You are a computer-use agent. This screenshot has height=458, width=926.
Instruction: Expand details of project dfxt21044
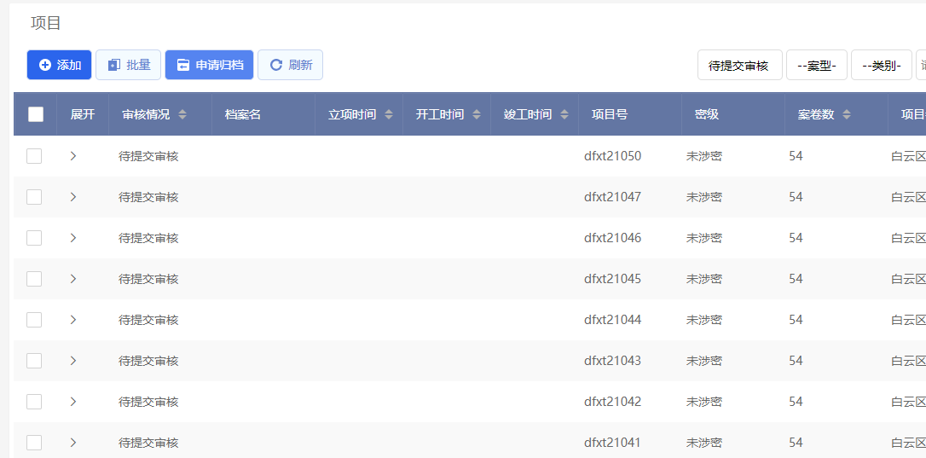click(73, 320)
